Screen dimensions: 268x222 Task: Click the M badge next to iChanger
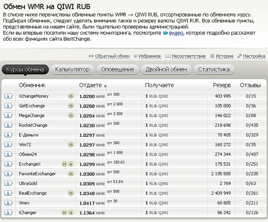click(64, 213)
